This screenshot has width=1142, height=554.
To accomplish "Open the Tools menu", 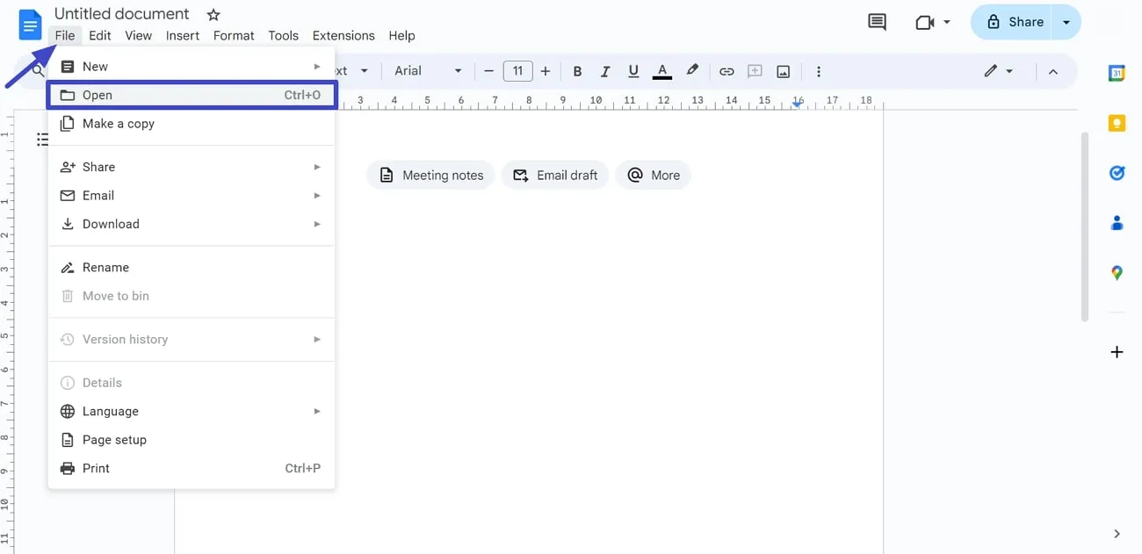I will (x=283, y=35).
